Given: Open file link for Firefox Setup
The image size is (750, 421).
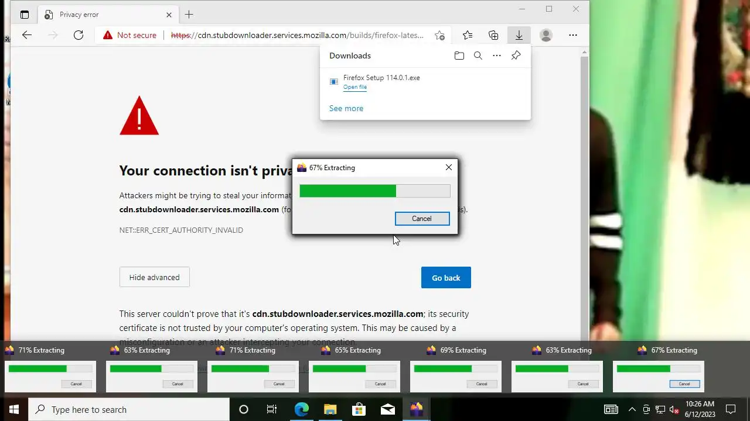Looking at the screenshot, I should (355, 87).
